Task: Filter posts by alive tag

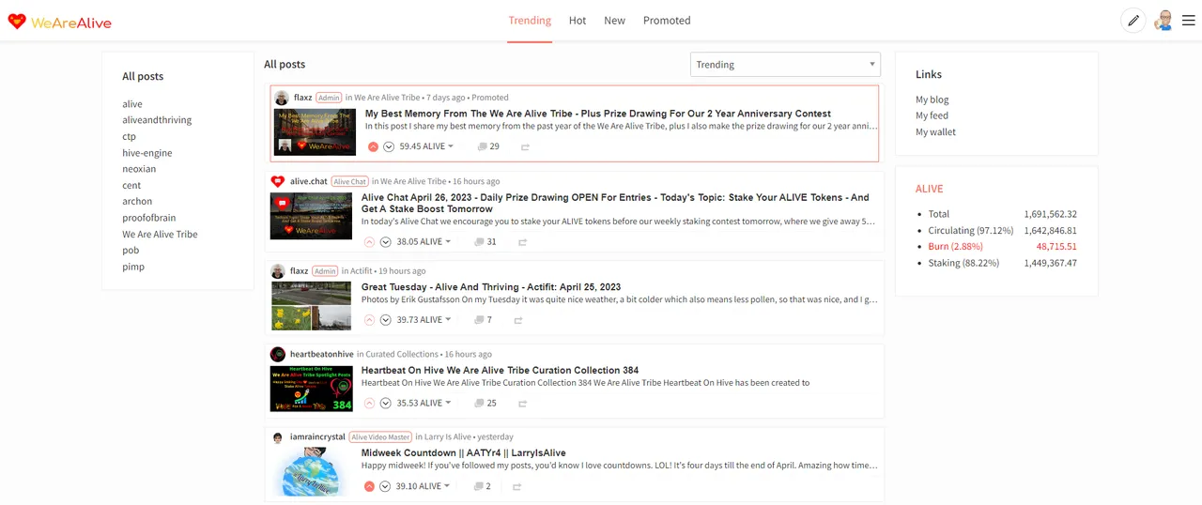Action: click(132, 104)
